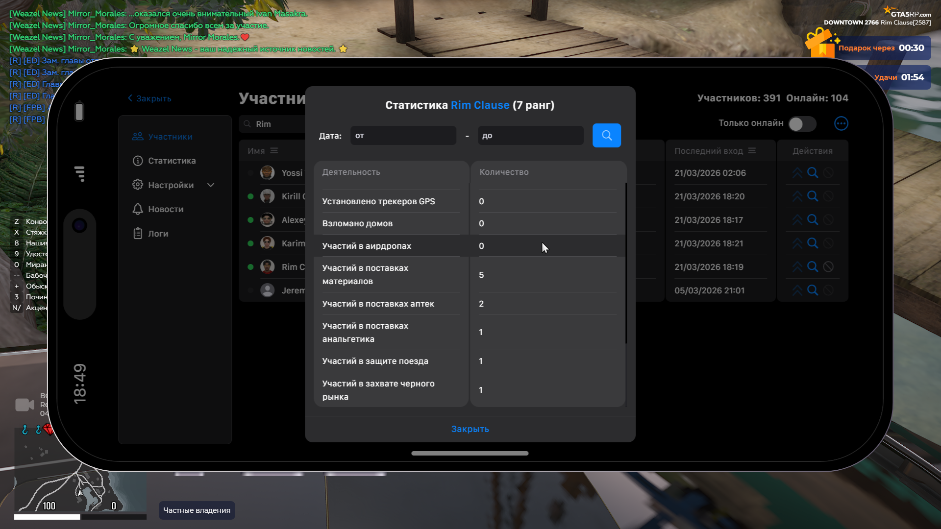Viewport: 941px width, 529px height.
Task: Click the promote arrows icon in the 21/03/2026 18:17 row
Action: coord(797,220)
